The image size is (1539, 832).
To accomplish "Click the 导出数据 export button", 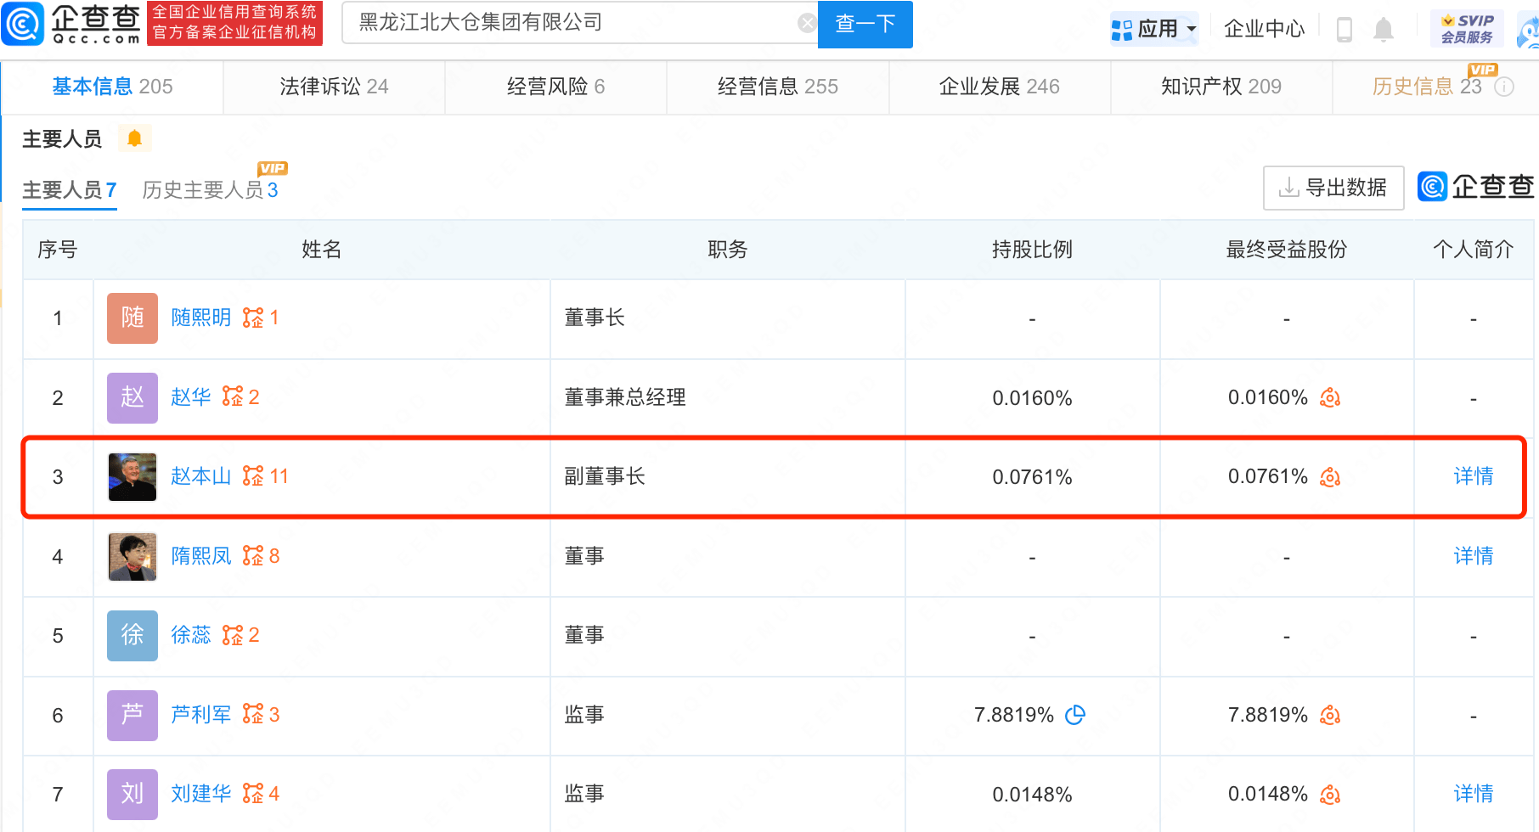I will pos(1333,188).
